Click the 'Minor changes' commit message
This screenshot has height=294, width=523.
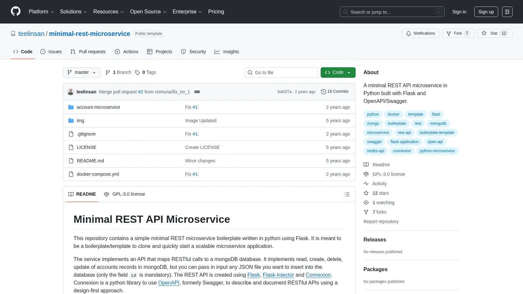200,161
